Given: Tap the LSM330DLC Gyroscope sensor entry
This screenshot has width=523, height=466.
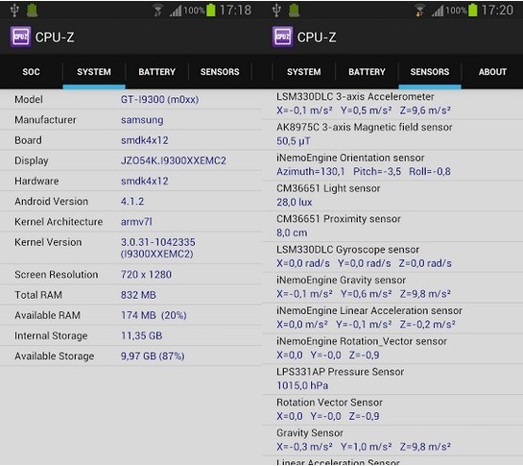Looking at the screenshot, I should (x=392, y=257).
